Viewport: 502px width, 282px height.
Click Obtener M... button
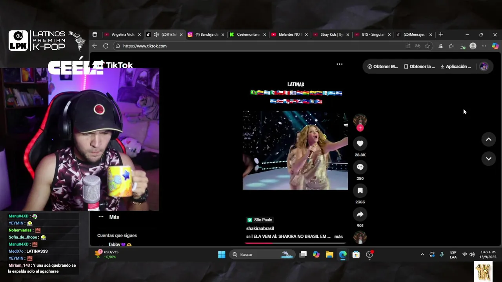pos(383,67)
